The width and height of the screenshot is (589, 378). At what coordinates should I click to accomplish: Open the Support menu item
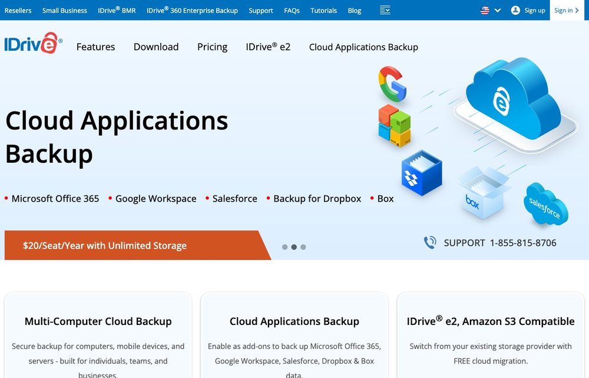coord(261,11)
